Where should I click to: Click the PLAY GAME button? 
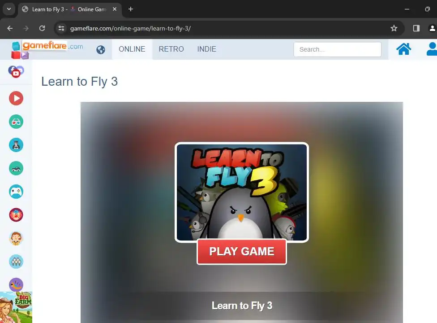(x=242, y=252)
